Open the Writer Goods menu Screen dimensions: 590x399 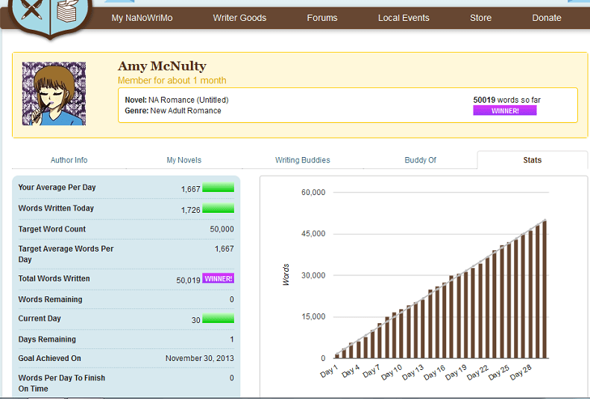coord(239,18)
